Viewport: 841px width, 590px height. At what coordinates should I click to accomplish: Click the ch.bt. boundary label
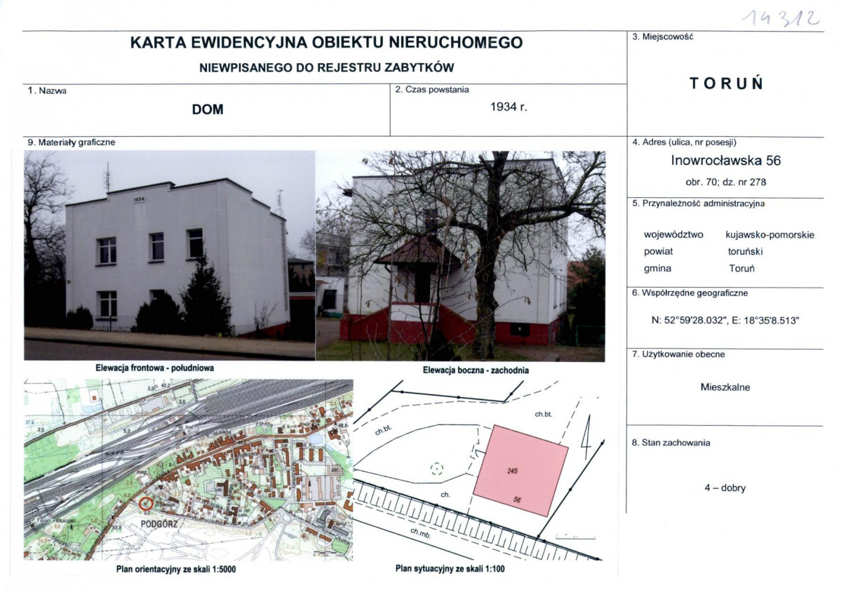coord(544,415)
